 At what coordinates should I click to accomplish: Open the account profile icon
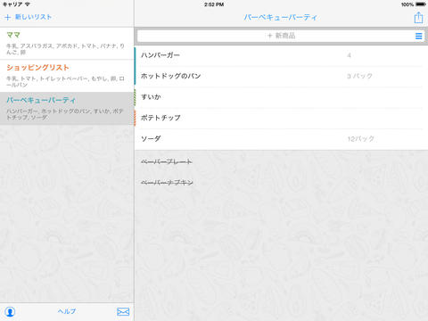10,311
